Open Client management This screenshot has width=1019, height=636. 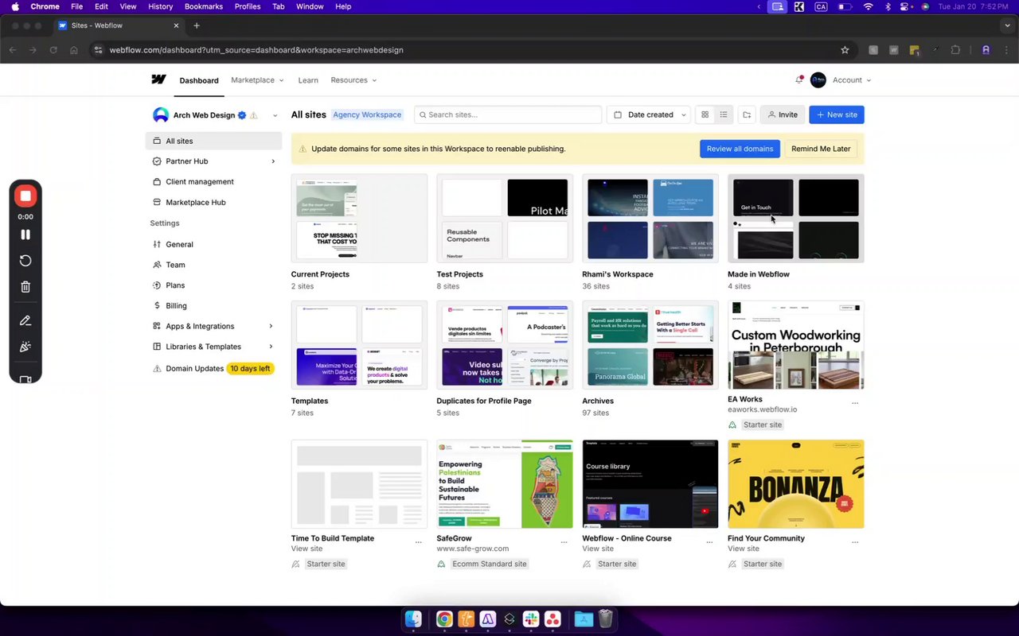(200, 182)
